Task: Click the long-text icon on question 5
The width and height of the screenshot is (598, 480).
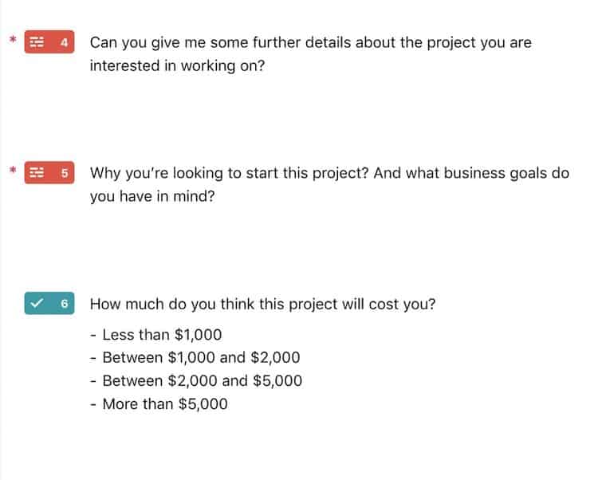Action: click(37, 173)
